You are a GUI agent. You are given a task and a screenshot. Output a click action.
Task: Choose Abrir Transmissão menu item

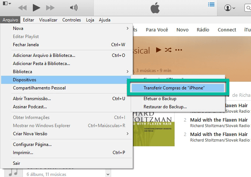(x=67, y=99)
